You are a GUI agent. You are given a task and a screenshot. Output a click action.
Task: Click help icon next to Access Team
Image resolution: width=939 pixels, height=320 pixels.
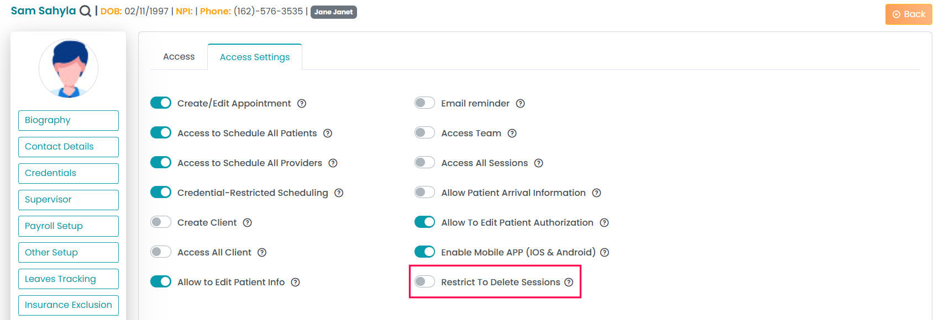coord(512,134)
